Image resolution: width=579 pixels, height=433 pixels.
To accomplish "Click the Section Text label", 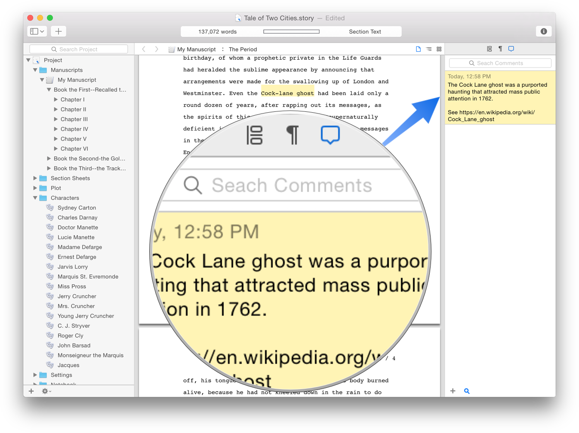I will [x=365, y=32].
